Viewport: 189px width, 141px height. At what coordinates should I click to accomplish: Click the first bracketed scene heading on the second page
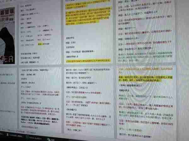pyautogui.click(x=70, y=38)
